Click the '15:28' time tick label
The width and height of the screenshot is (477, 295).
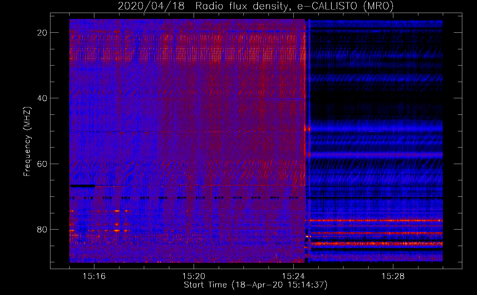click(393, 276)
